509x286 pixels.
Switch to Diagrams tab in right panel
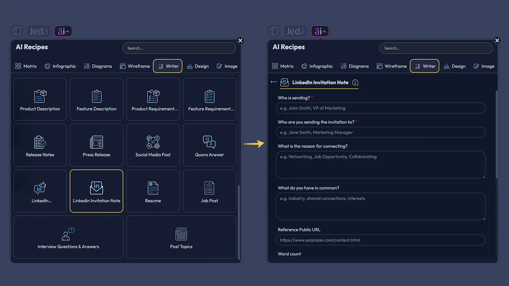(355, 66)
